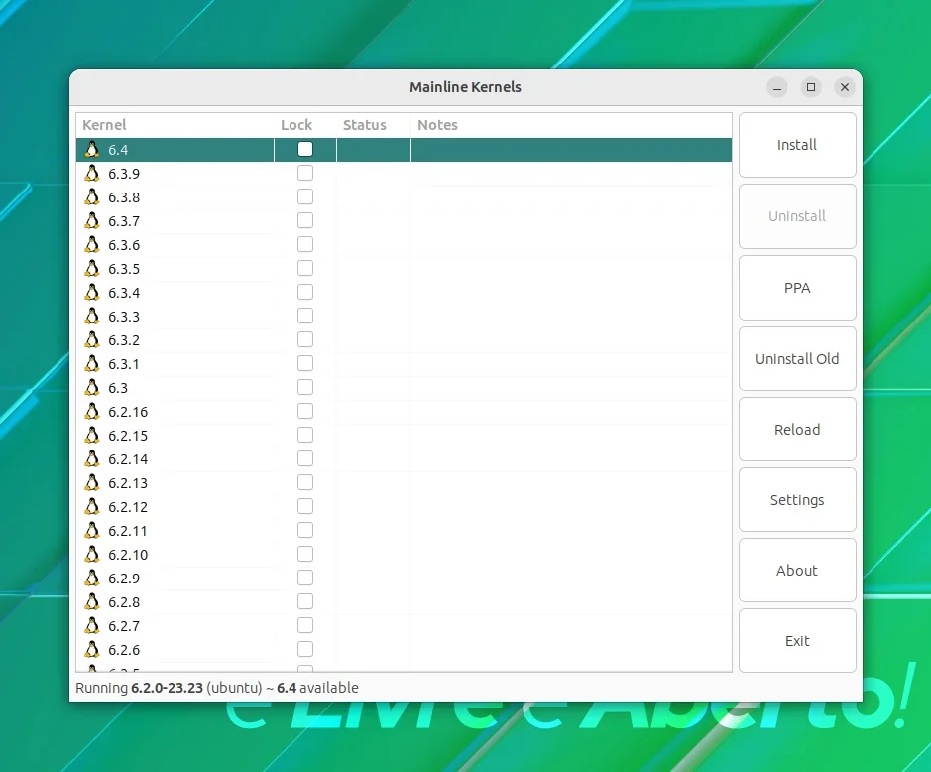
Task: Click the Notes column header
Action: 571,125
